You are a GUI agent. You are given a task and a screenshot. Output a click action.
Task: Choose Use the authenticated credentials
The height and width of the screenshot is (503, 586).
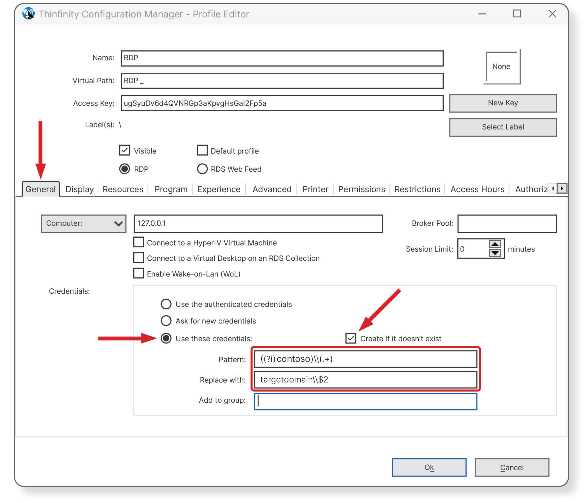166,304
